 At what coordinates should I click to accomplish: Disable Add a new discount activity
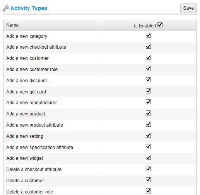pyautogui.click(x=148, y=80)
